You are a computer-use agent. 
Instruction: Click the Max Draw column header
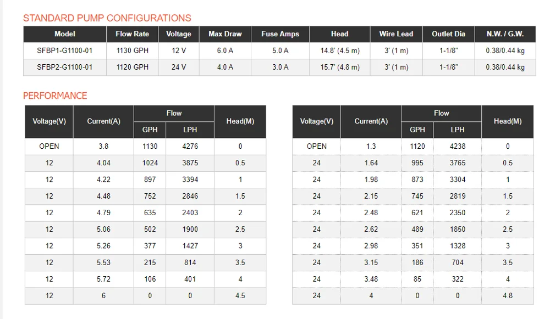(x=225, y=34)
